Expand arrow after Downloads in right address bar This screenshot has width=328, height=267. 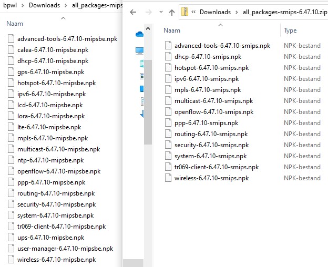click(x=237, y=12)
